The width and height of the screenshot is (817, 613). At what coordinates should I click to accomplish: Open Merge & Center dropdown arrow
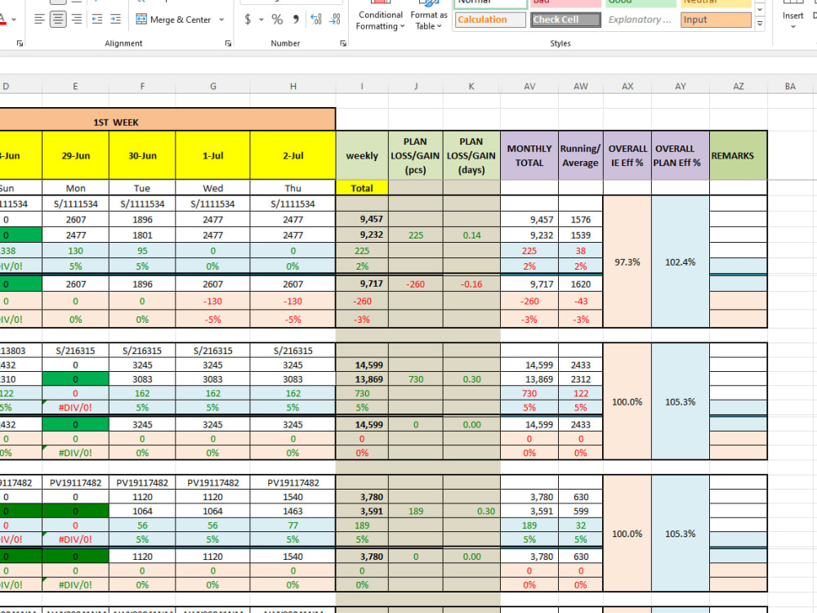coord(221,20)
